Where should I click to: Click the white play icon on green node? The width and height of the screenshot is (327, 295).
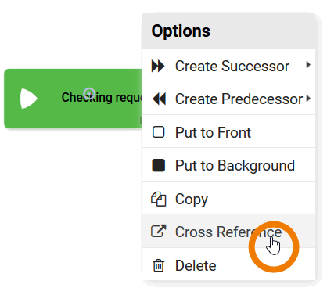pos(29,99)
